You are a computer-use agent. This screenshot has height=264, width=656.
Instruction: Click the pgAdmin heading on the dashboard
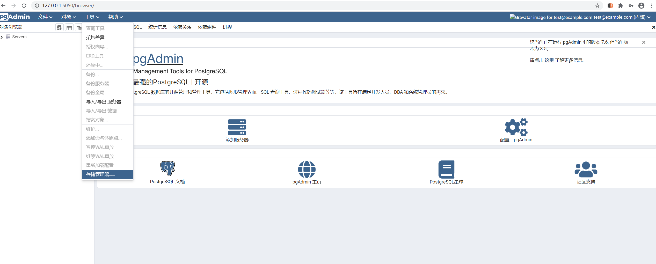coord(158,59)
